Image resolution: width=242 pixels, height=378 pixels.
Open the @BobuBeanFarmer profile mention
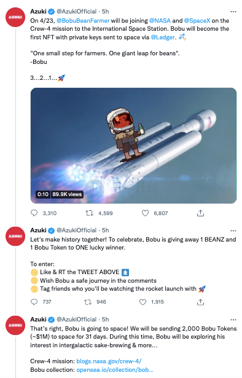point(83,21)
